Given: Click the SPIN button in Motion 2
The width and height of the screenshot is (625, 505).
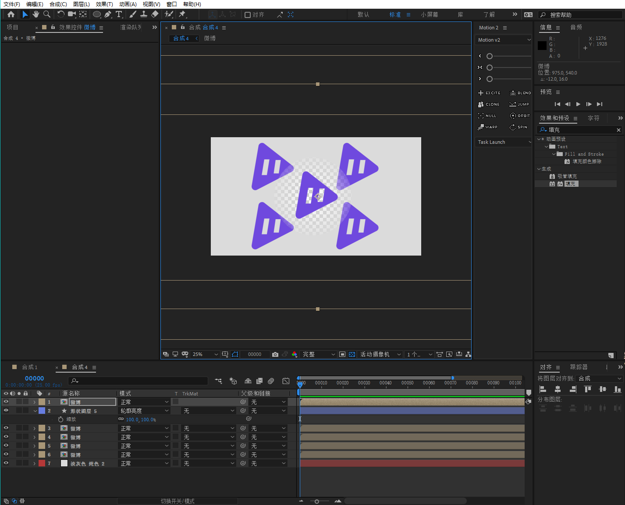Looking at the screenshot, I should (518, 127).
